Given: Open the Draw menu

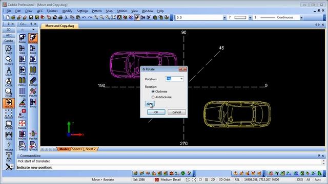Looking at the screenshot, I should pos(29,11).
